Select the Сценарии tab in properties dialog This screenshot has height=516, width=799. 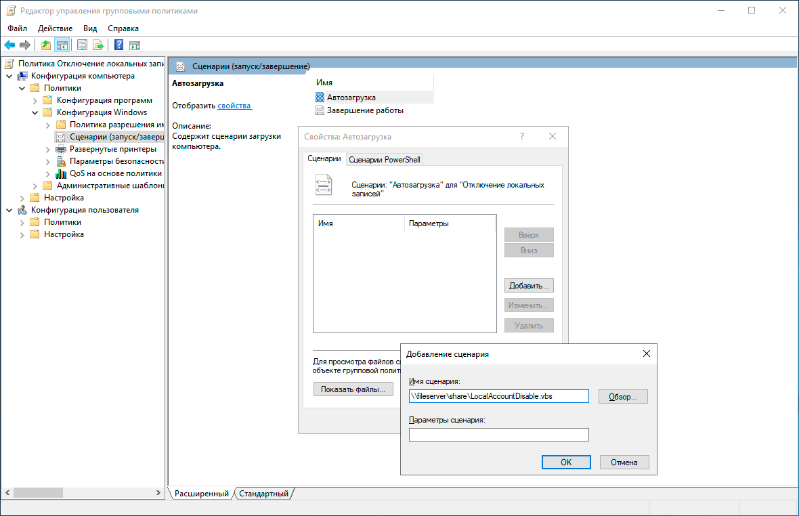324,158
